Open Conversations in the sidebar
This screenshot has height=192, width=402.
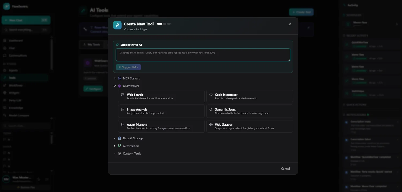[25, 56]
